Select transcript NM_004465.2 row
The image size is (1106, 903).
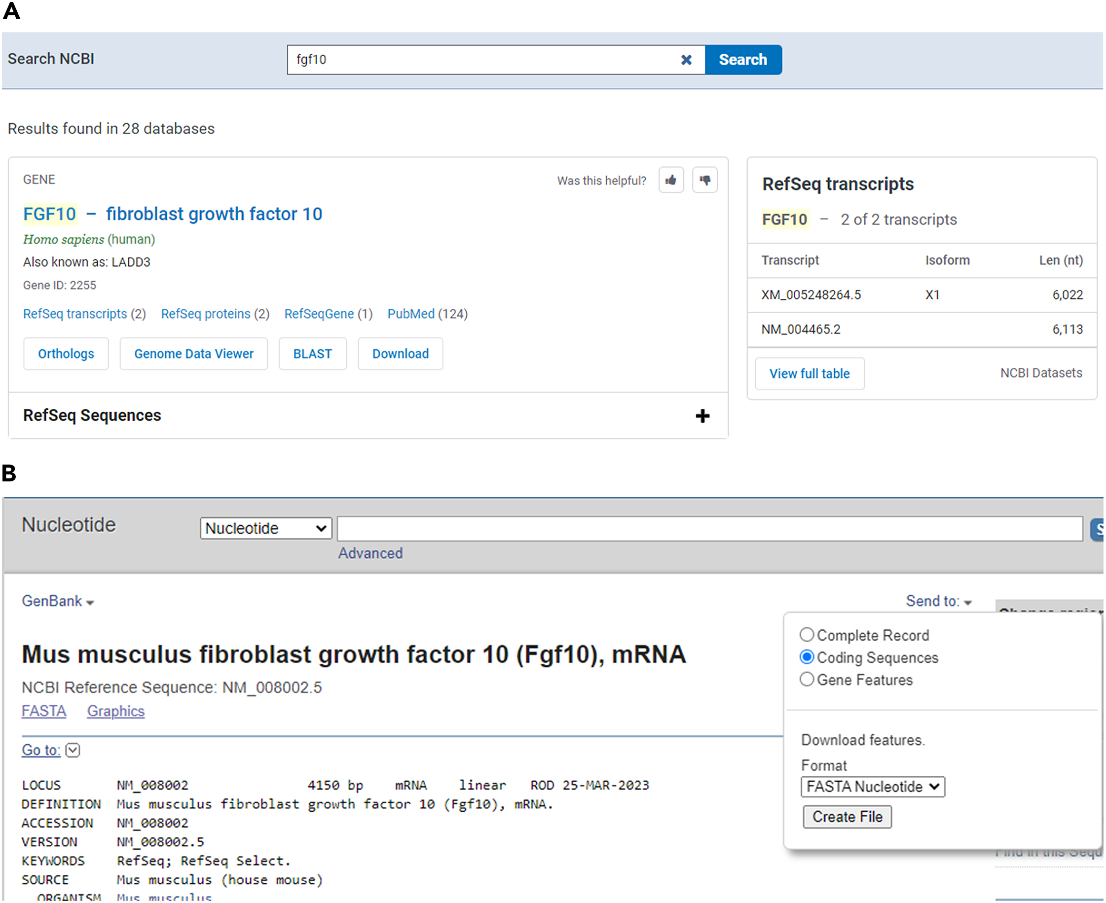[x=922, y=329]
